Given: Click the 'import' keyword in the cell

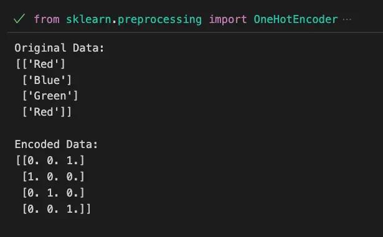Looking at the screenshot, I should (228, 20).
